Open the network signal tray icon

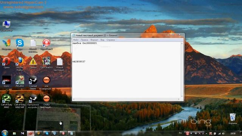click(x=219, y=133)
